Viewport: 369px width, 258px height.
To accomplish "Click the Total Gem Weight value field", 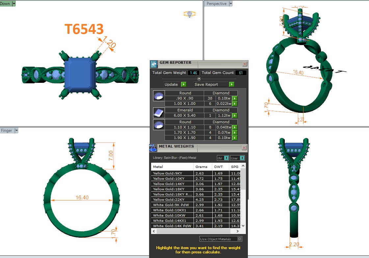I will coord(194,73).
